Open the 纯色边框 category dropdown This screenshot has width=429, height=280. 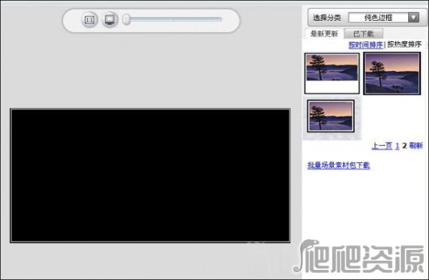pyautogui.click(x=384, y=18)
